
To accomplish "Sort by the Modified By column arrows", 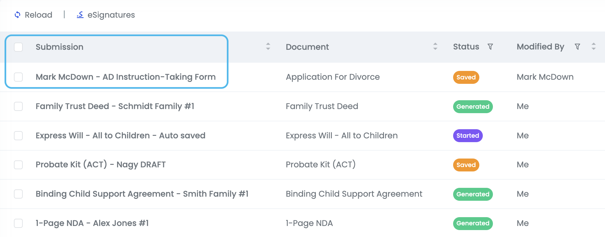I will click(594, 47).
